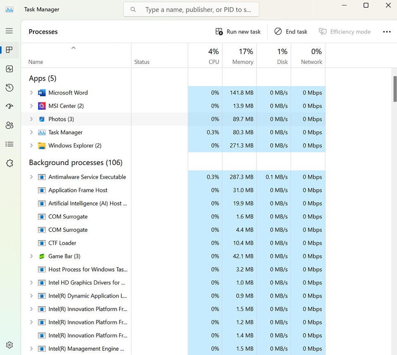
Task: Click the Windows Explorer folder icon
Action: pyautogui.click(x=42, y=146)
